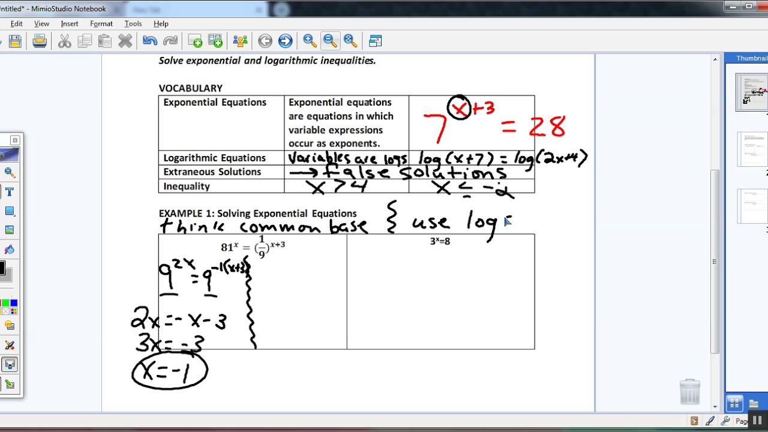Click the orange presentation icon in status bar

coord(694,421)
